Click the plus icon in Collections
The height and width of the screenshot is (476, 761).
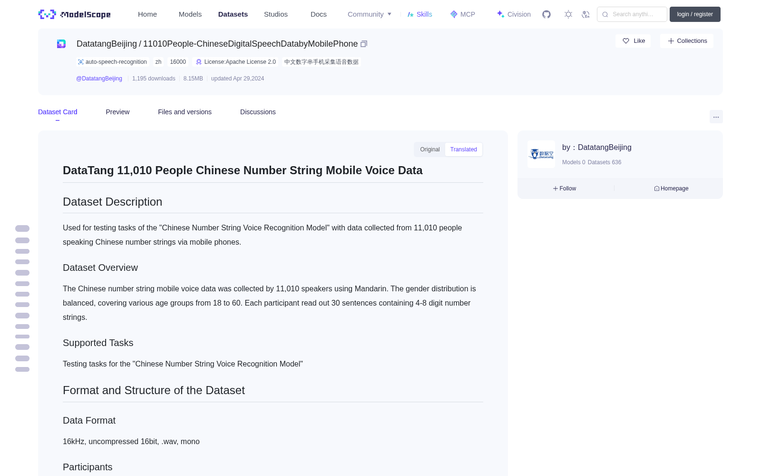pyautogui.click(x=671, y=41)
